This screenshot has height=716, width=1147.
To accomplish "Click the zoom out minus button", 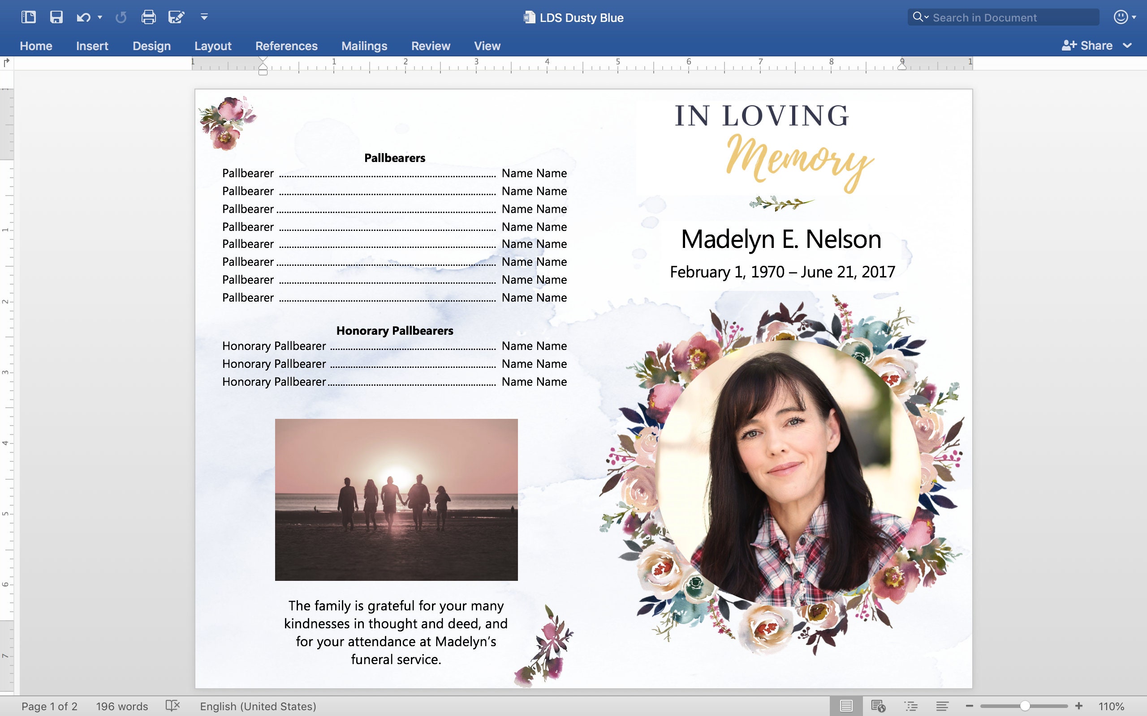I will click(969, 706).
